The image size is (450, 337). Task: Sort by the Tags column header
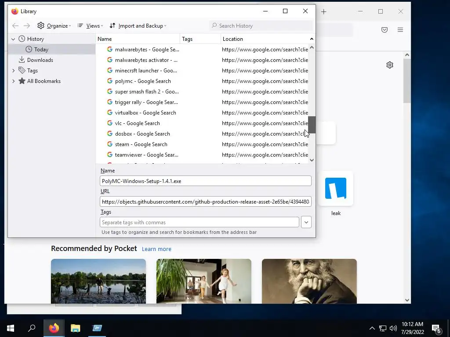(x=200, y=39)
